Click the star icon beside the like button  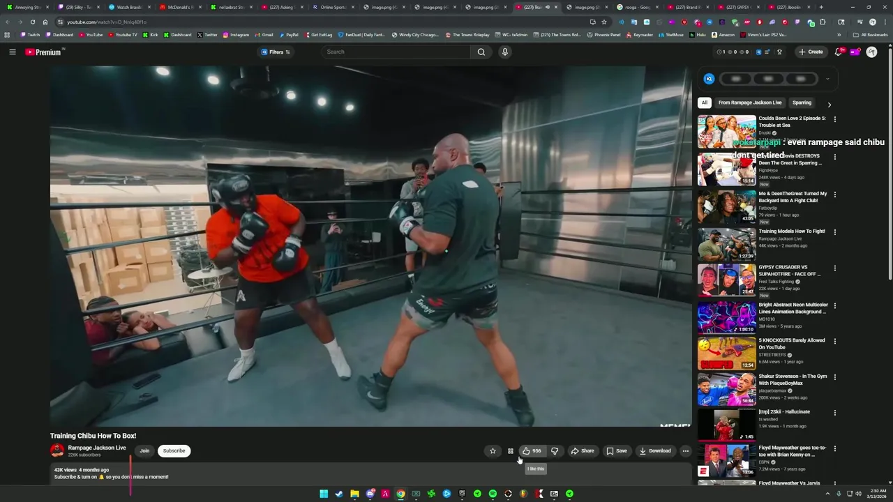493,451
